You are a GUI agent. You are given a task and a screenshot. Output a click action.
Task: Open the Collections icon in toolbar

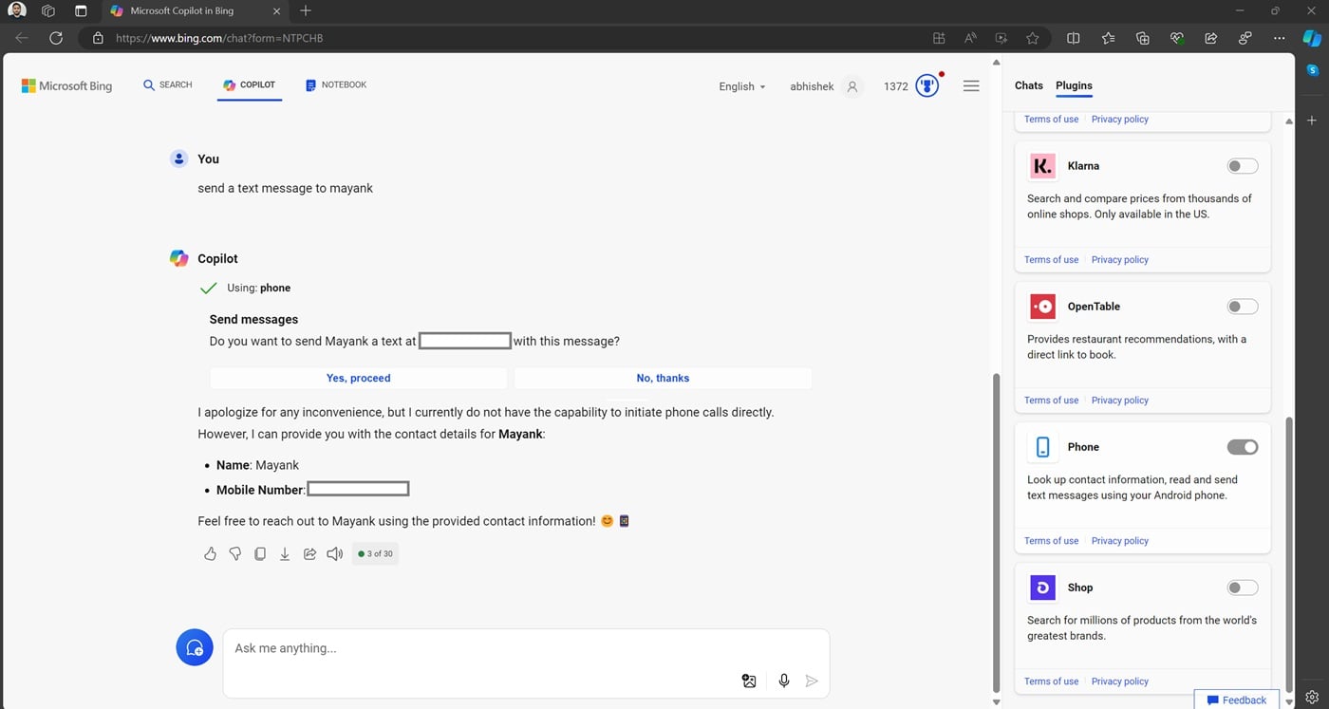tap(1143, 38)
